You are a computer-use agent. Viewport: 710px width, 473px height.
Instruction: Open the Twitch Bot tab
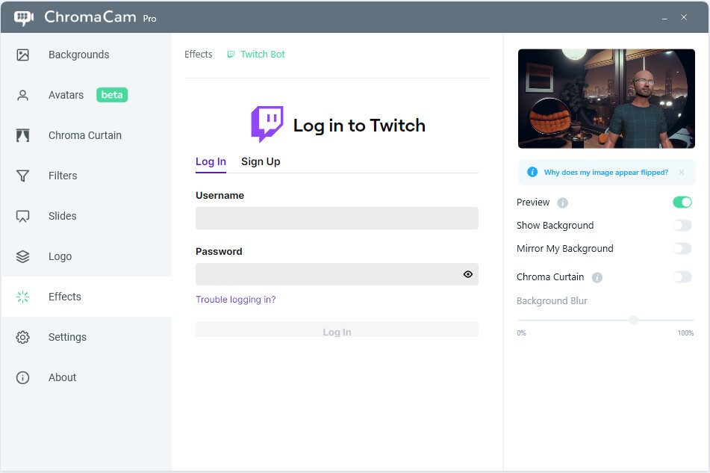pyautogui.click(x=255, y=54)
